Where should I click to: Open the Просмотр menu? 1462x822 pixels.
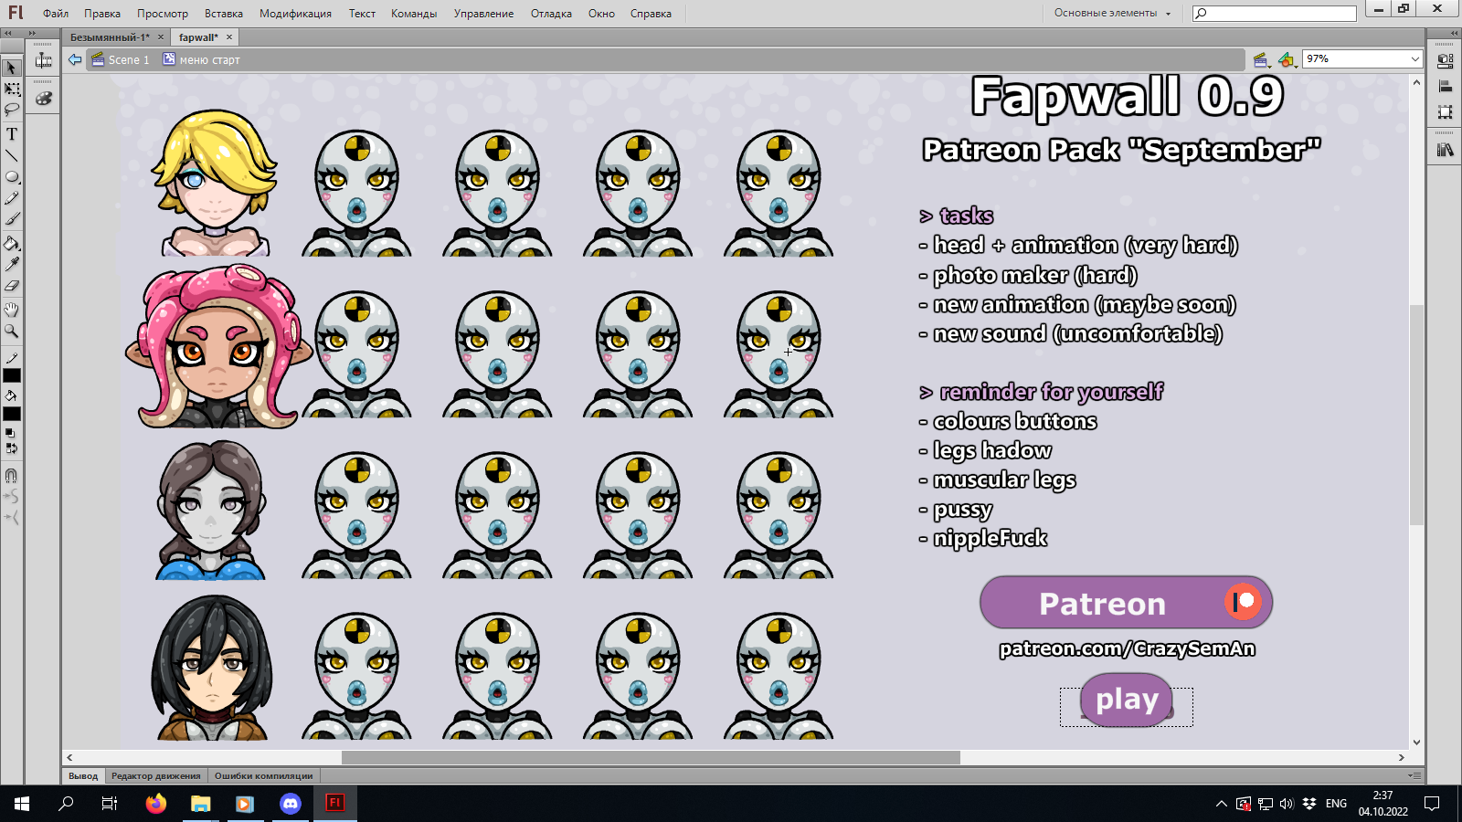[163, 14]
